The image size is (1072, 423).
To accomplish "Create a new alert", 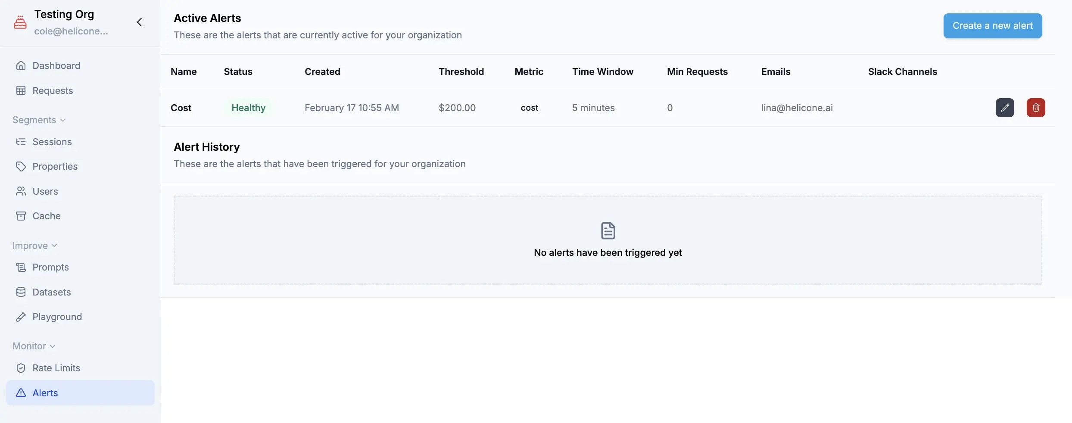I will pos(993,26).
